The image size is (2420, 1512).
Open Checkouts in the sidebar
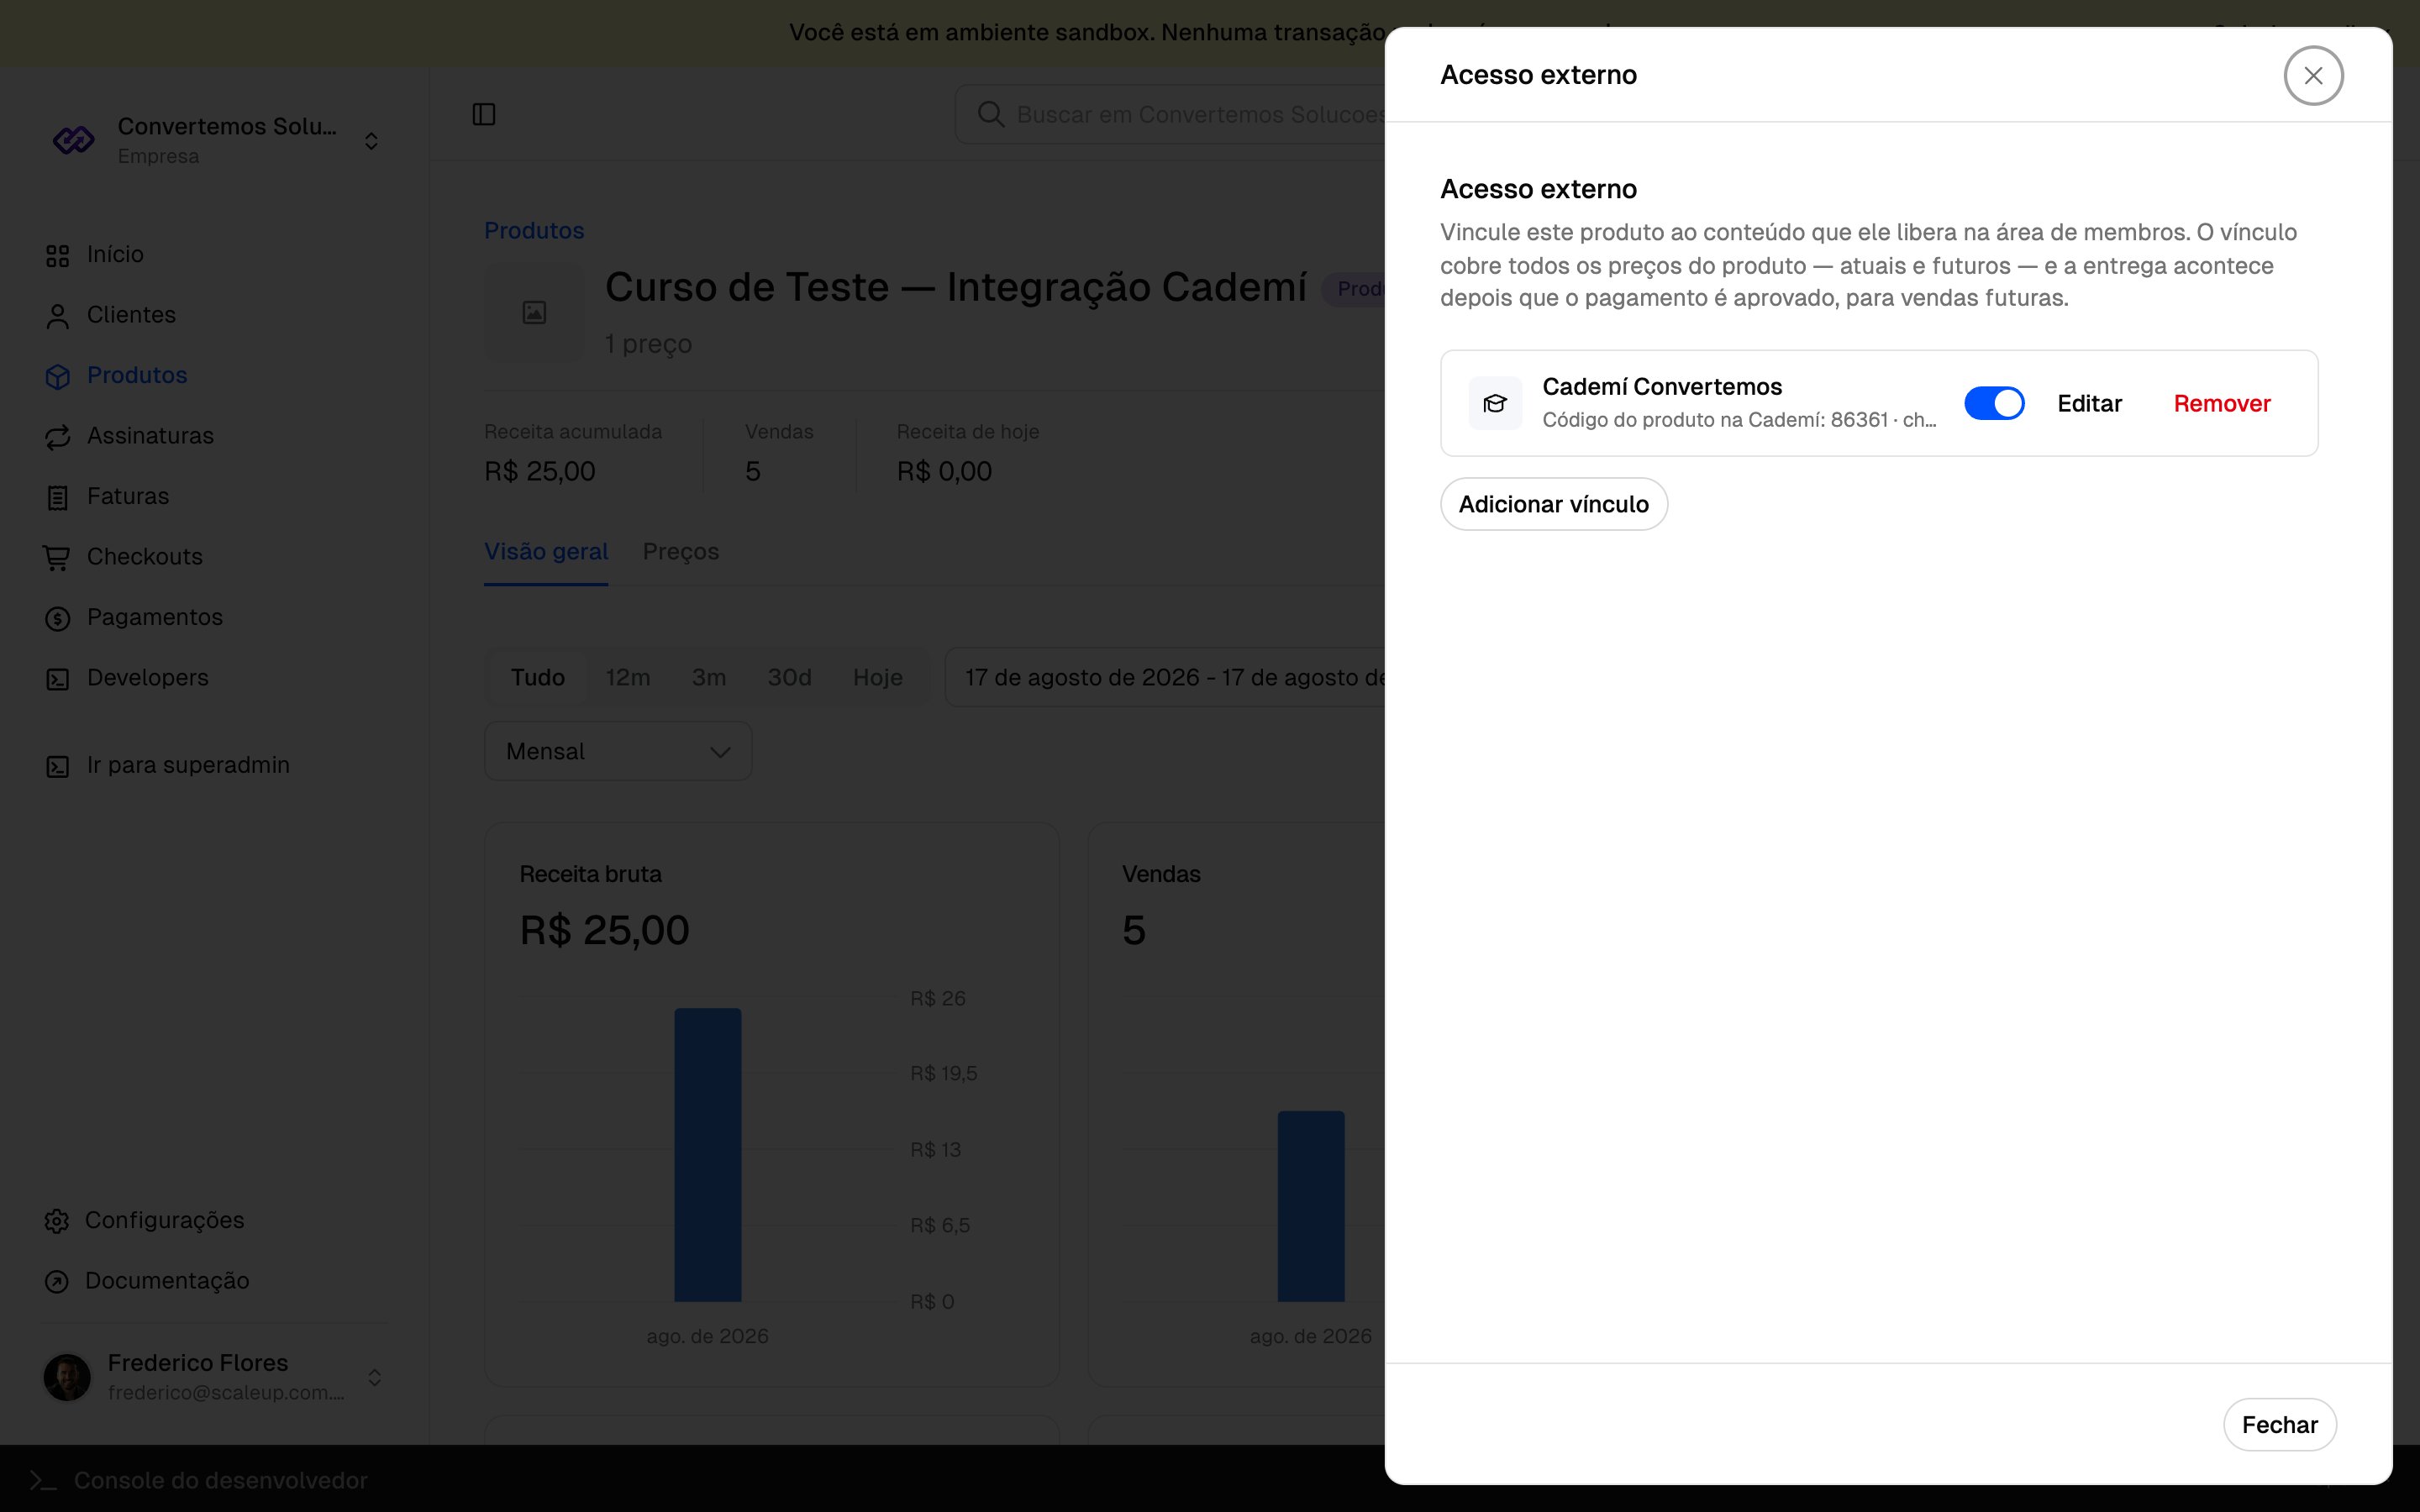pyautogui.click(x=144, y=556)
